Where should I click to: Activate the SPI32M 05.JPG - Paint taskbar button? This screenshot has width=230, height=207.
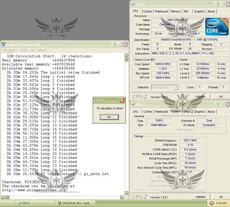pyautogui.click(x=75, y=203)
